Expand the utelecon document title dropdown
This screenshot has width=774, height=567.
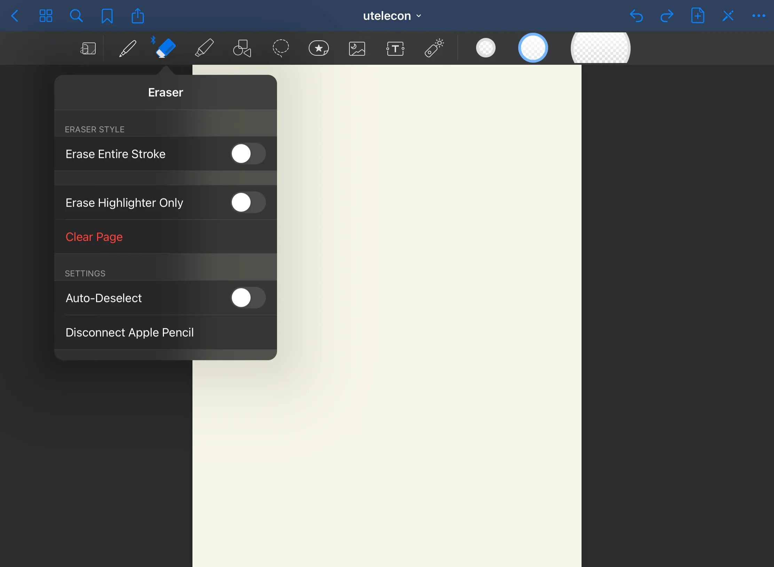pyautogui.click(x=392, y=16)
